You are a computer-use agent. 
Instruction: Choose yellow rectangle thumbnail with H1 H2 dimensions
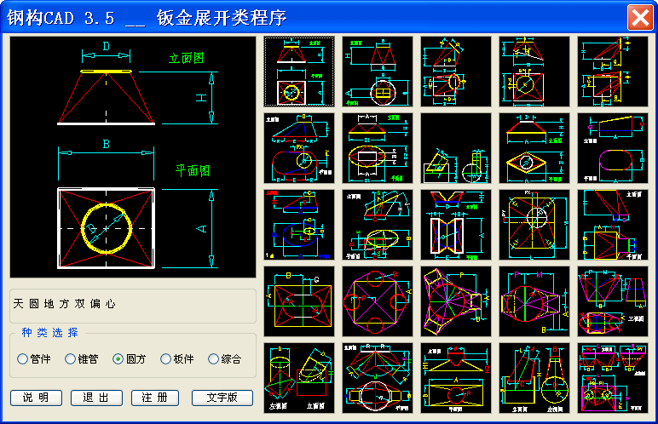pos(456,378)
